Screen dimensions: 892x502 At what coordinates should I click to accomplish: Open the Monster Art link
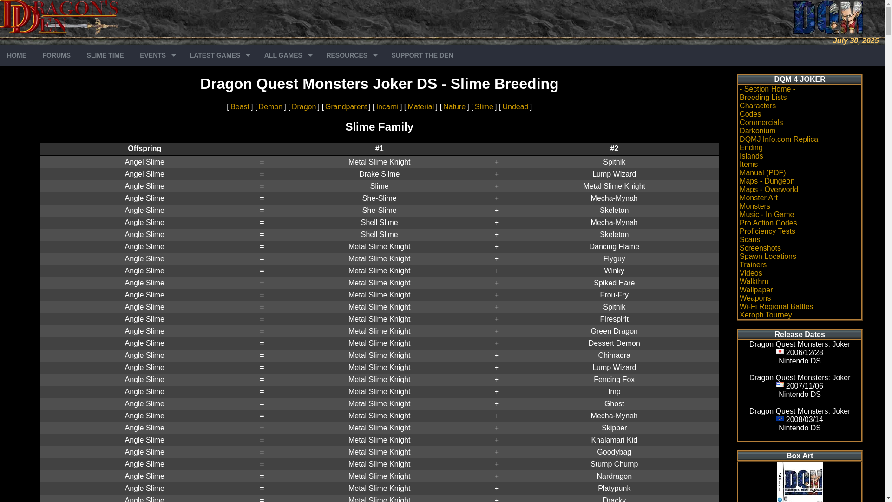click(759, 198)
